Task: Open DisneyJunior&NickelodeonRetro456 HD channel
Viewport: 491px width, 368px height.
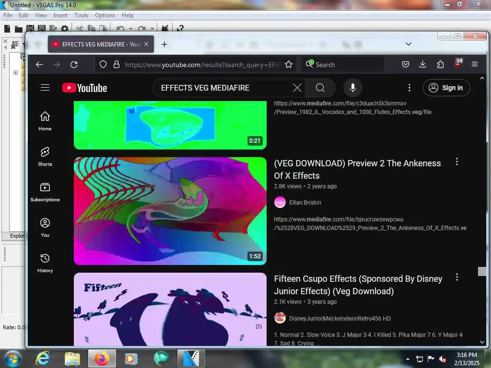Action: coord(340,318)
